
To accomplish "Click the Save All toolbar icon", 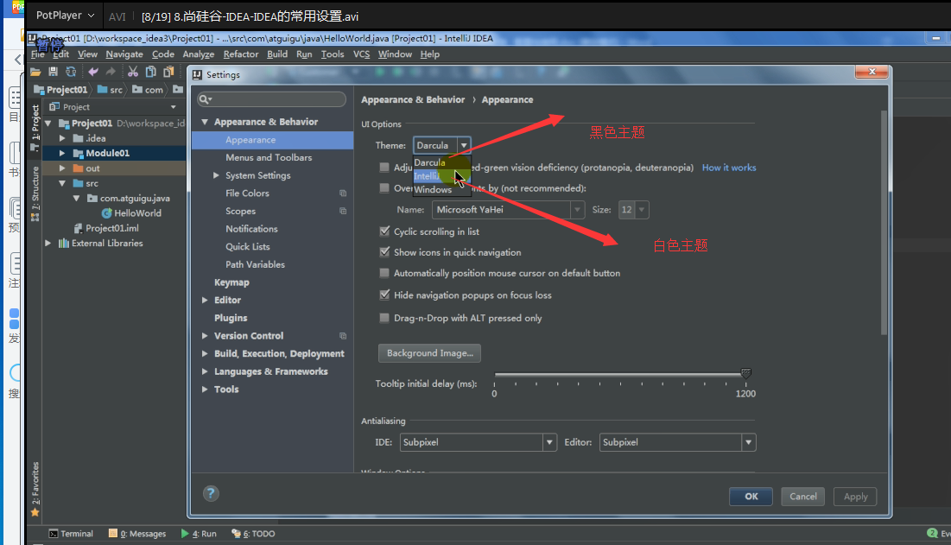I will 53,72.
